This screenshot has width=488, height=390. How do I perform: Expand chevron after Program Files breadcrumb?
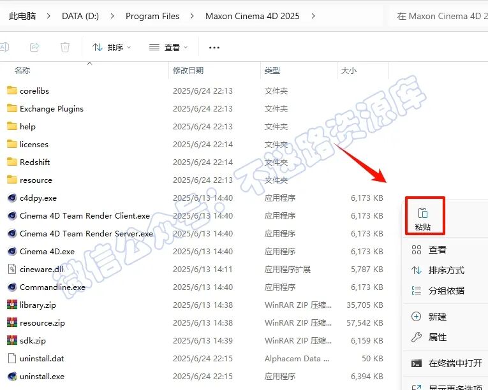pos(192,16)
